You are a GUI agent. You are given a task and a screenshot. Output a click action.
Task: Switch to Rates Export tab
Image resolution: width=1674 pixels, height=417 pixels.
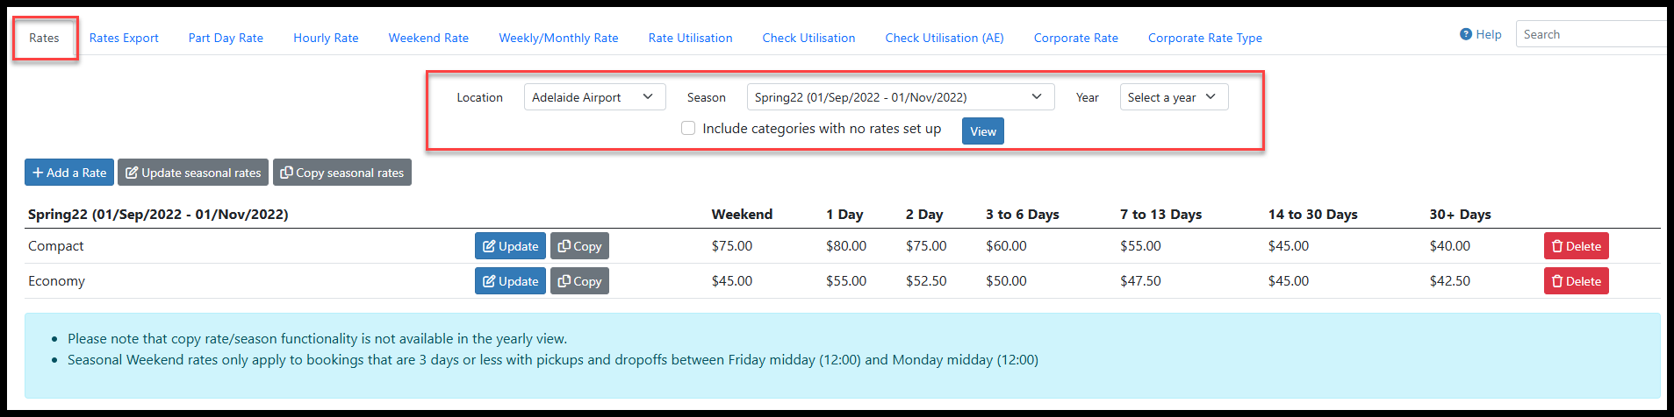pyautogui.click(x=124, y=38)
